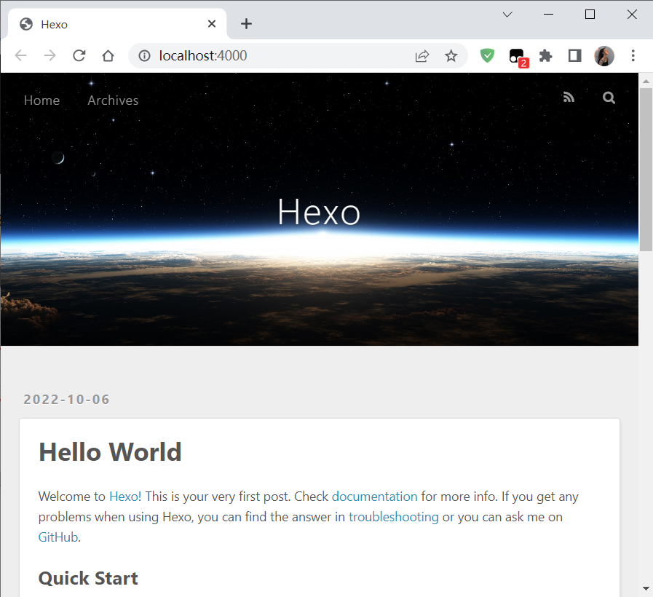Follow the Hexo! link in post
653x597 pixels.
(x=125, y=497)
